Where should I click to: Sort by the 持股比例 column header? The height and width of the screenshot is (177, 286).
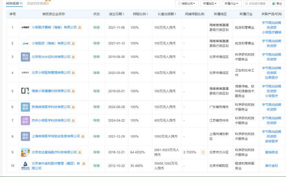140,14
